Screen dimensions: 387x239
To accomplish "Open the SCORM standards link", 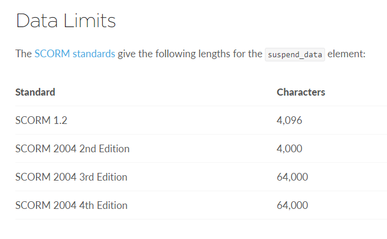I will (74, 54).
